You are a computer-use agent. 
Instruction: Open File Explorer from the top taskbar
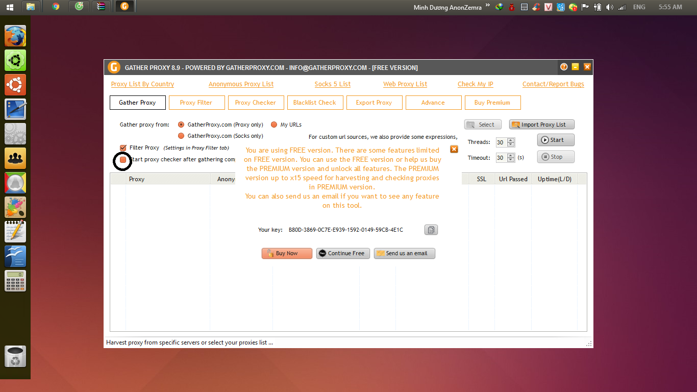(x=31, y=7)
